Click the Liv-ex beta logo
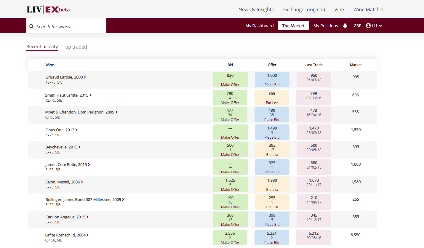The height and width of the screenshot is (248, 424). click(x=48, y=9)
